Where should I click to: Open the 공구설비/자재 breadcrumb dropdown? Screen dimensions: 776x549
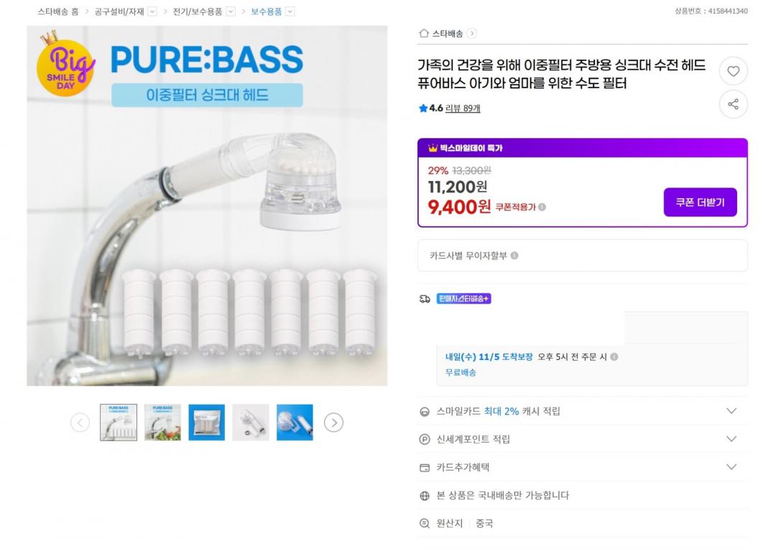[152, 11]
